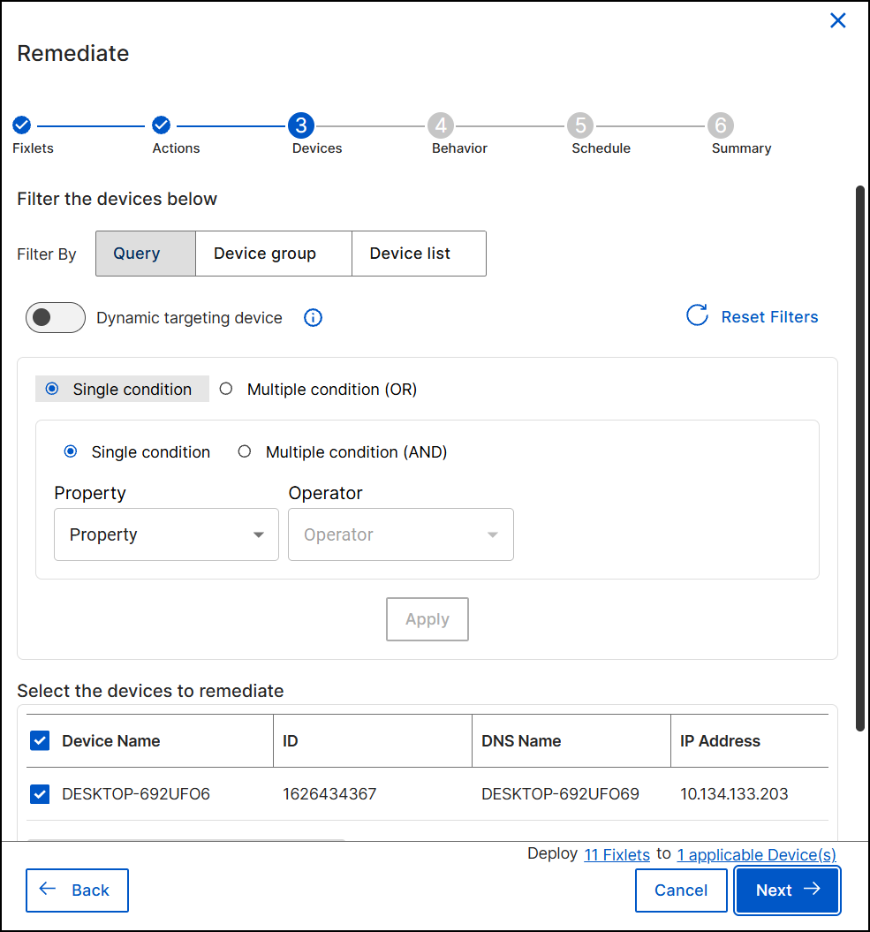Click the dialog's vertical scrollbar
This screenshot has width=870, height=932.
pos(860,458)
